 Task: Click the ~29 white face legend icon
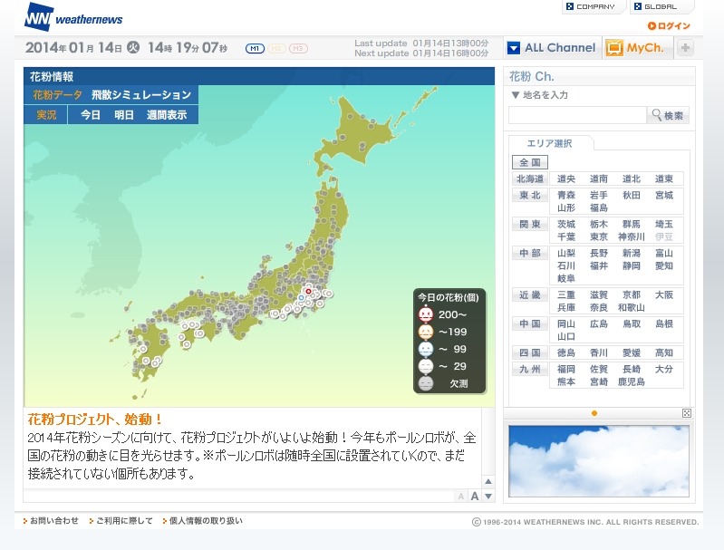[x=426, y=366]
